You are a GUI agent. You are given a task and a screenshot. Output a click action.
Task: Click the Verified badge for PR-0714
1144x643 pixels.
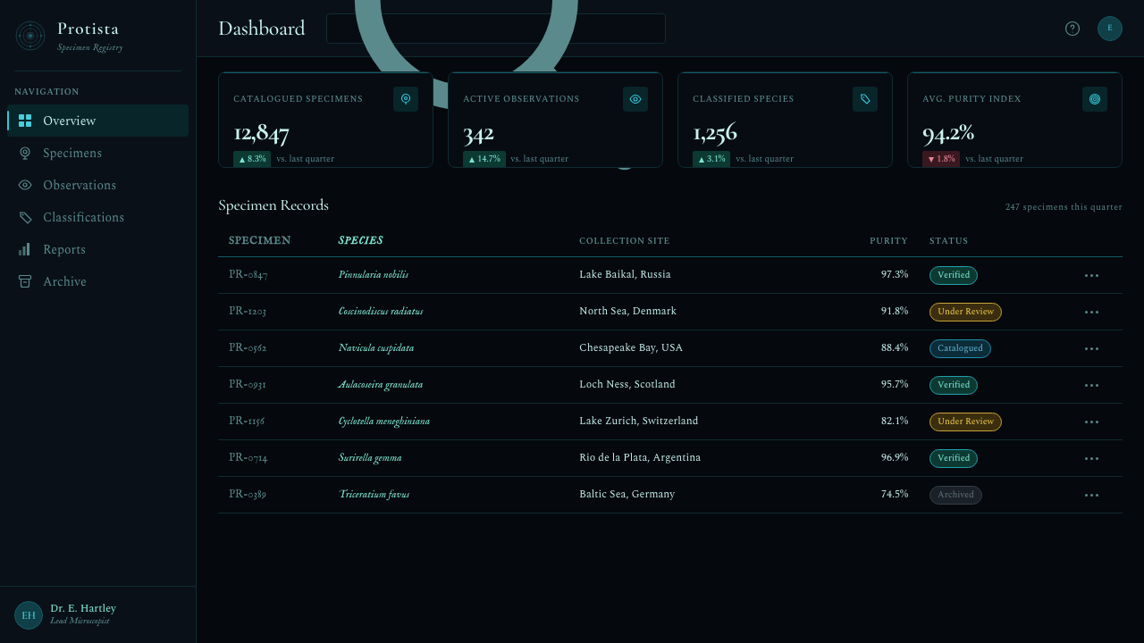[954, 458]
